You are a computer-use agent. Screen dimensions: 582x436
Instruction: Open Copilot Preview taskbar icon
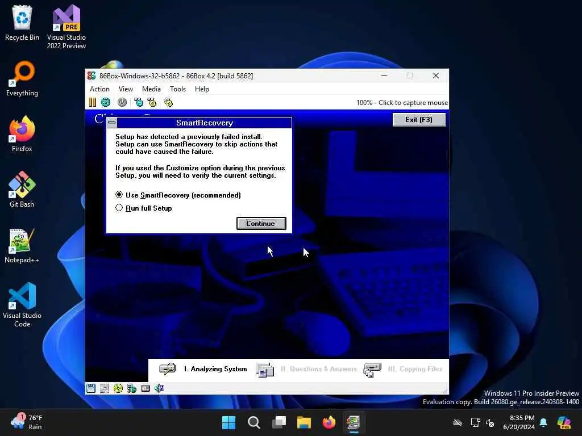564,422
